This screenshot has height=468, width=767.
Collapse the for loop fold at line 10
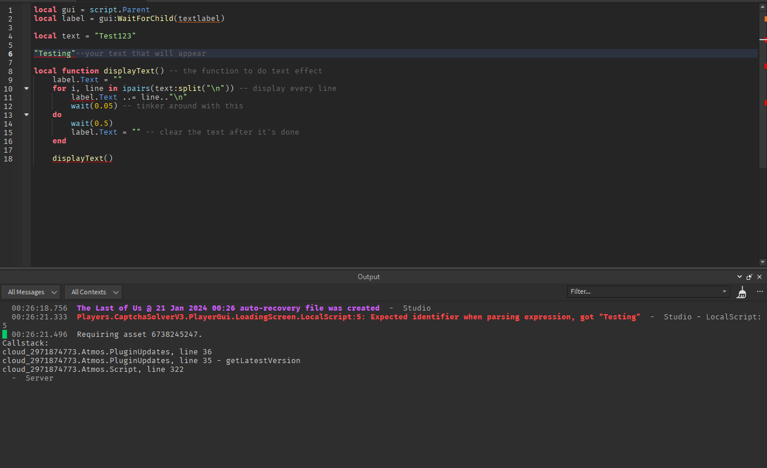(26, 87)
